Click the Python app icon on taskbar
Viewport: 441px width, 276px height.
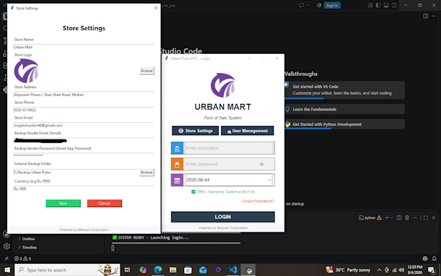point(248,270)
